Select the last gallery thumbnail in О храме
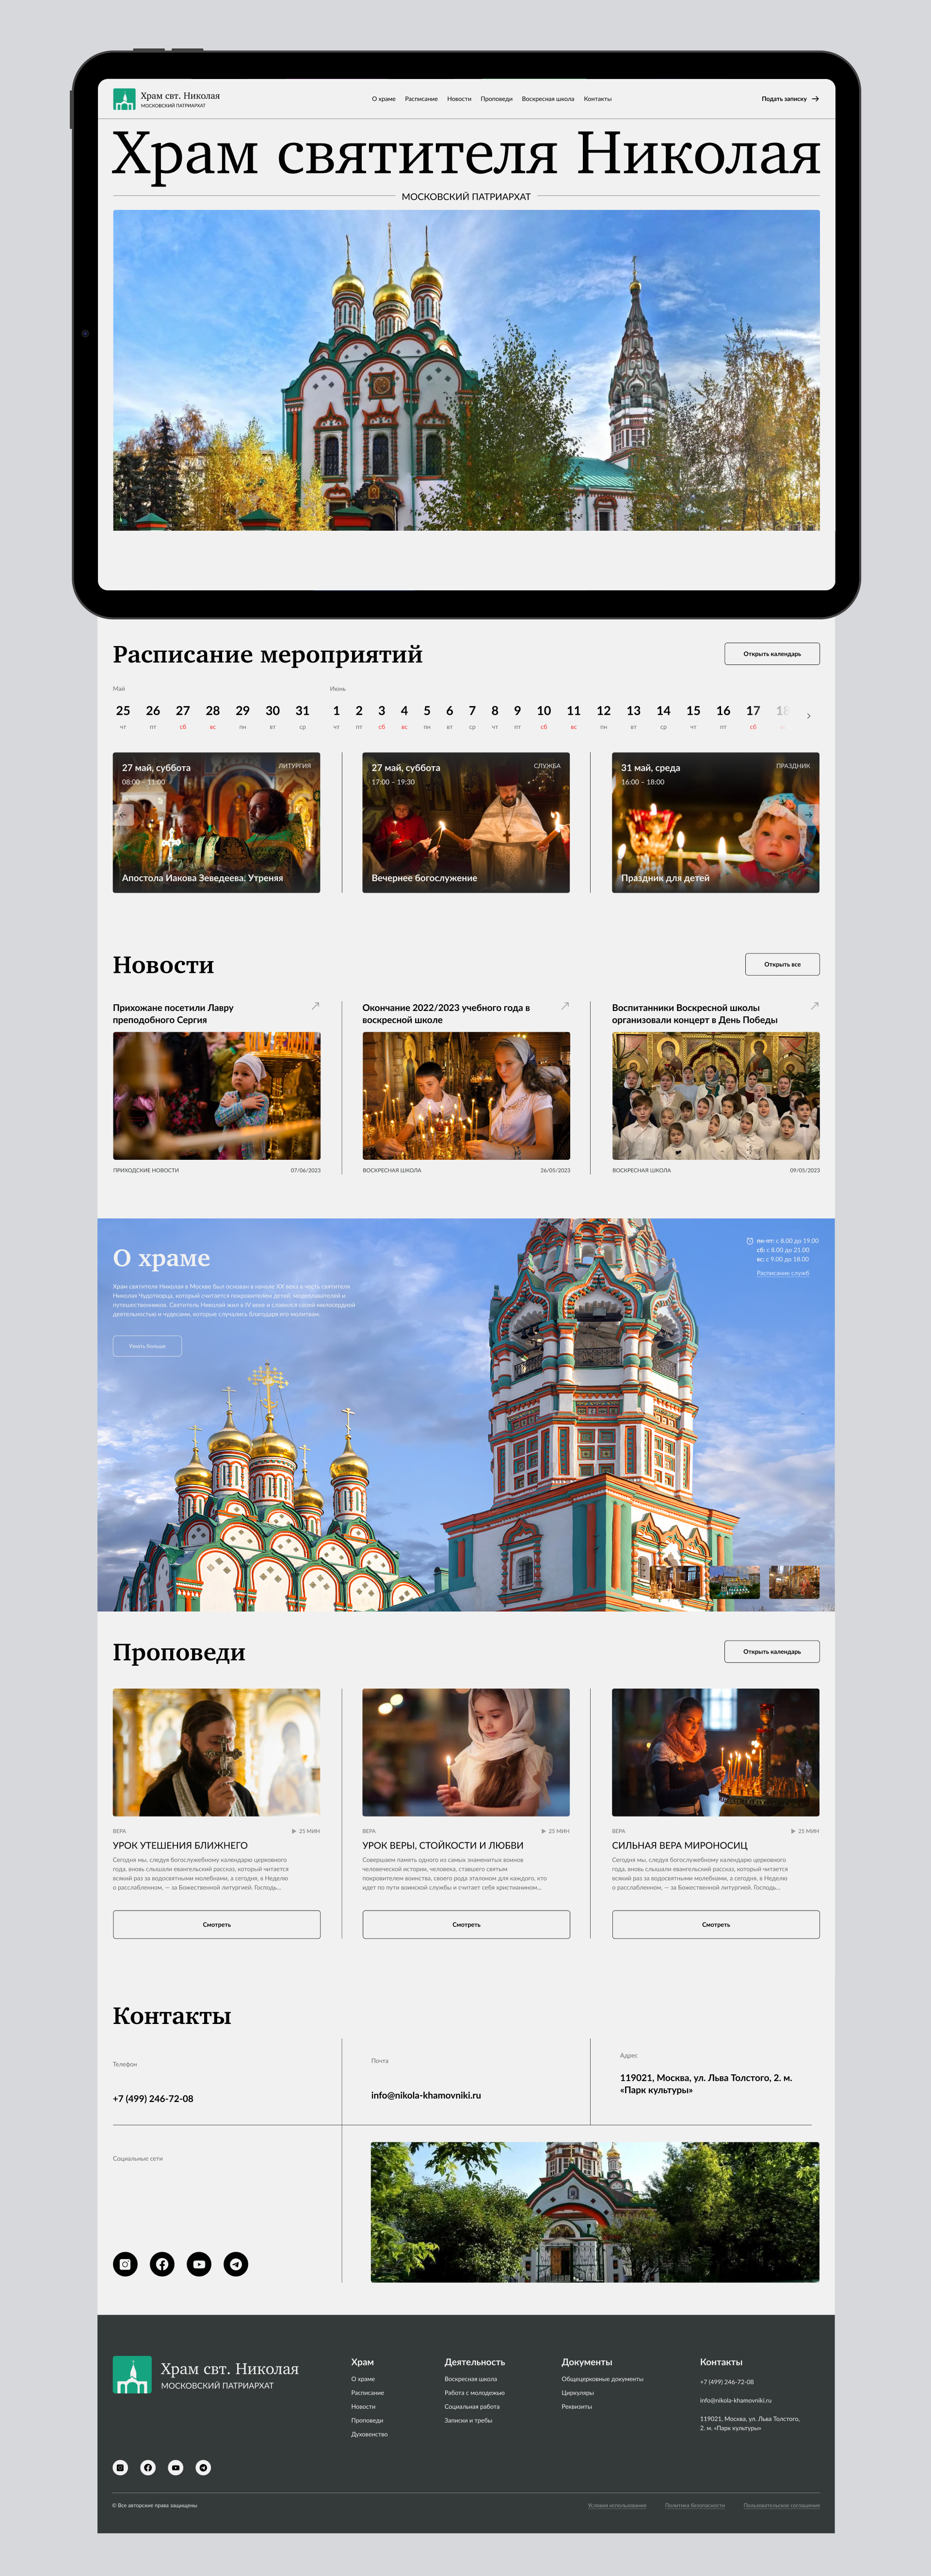 point(794,1581)
